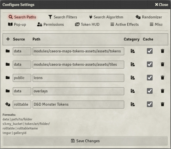The image size is (171, 149).
Task: Delete the D&D Monster Tokens rolltable path
Action: [x=162, y=104]
